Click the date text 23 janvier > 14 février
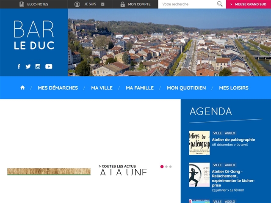Viewport: 271px width, 203px height. point(228,190)
